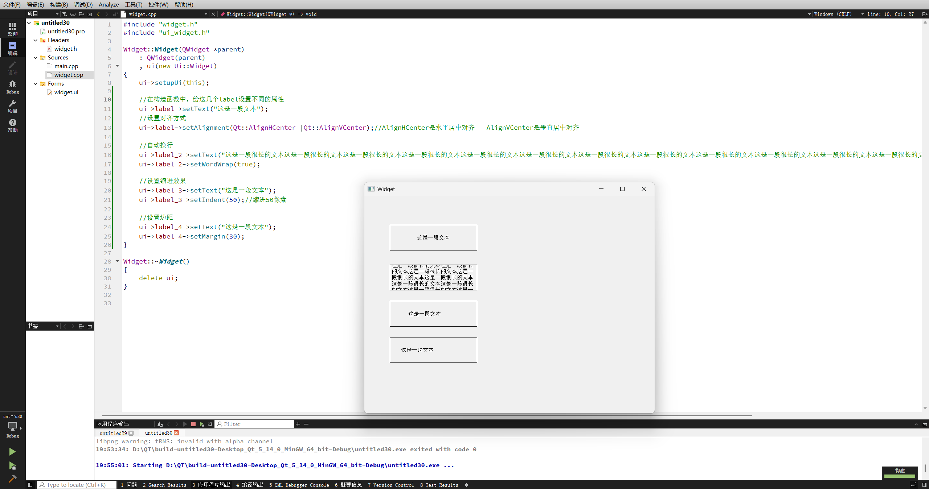Toggle synchronize with editor link icon
The image size is (929, 489).
click(73, 14)
